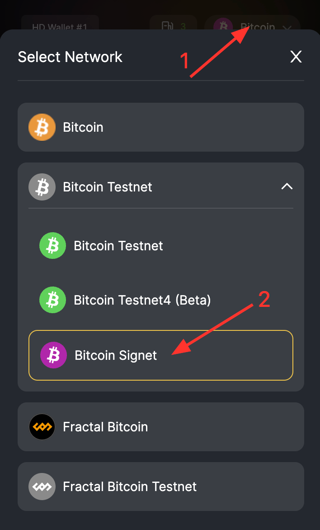Open the HD Wallet #1 button
Screen dimensions: 320x530
pos(60,26)
